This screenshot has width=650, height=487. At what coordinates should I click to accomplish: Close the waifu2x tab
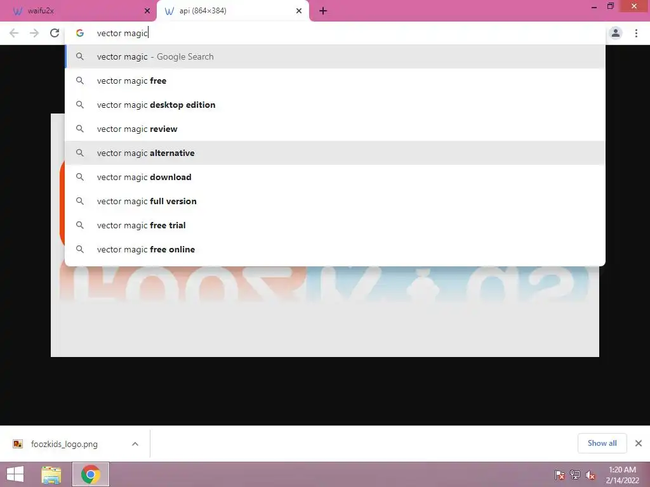point(147,11)
